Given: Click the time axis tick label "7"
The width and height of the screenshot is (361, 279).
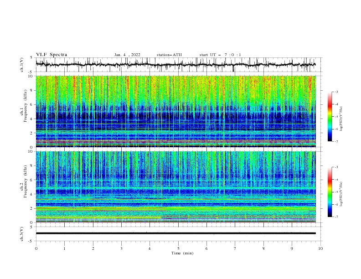Looking at the screenshot, I should [x=235, y=248].
